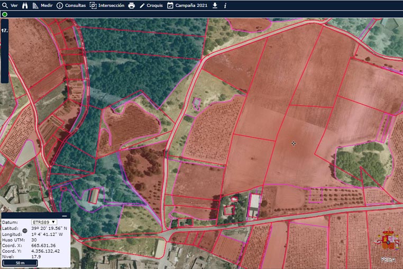Click the Medir text label
The height and width of the screenshot is (269, 403).
pyautogui.click(x=47, y=5)
